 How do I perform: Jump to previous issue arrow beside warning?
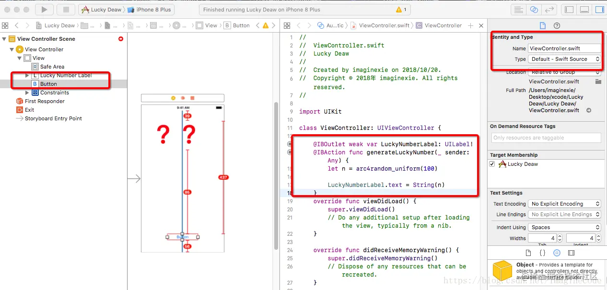[258, 25]
